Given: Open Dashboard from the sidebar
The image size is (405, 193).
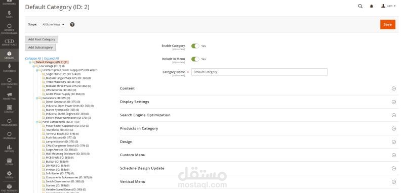Looking at the screenshot, I should point(9,3).
